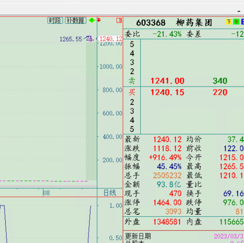Click the 1000.00 axis label

[x=111, y=67]
